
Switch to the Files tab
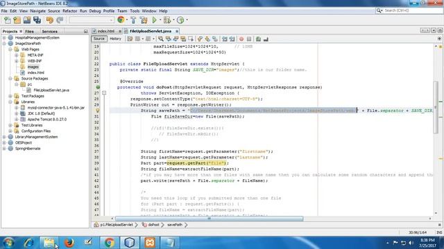29,31
